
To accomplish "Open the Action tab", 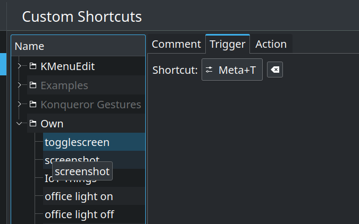I will 271,44.
